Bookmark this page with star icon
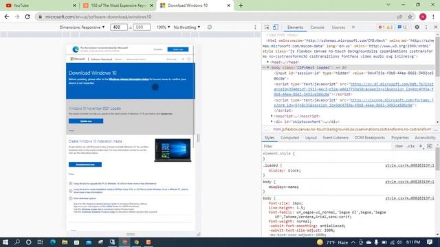The height and width of the screenshot is (247, 440). [x=410, y=16]
